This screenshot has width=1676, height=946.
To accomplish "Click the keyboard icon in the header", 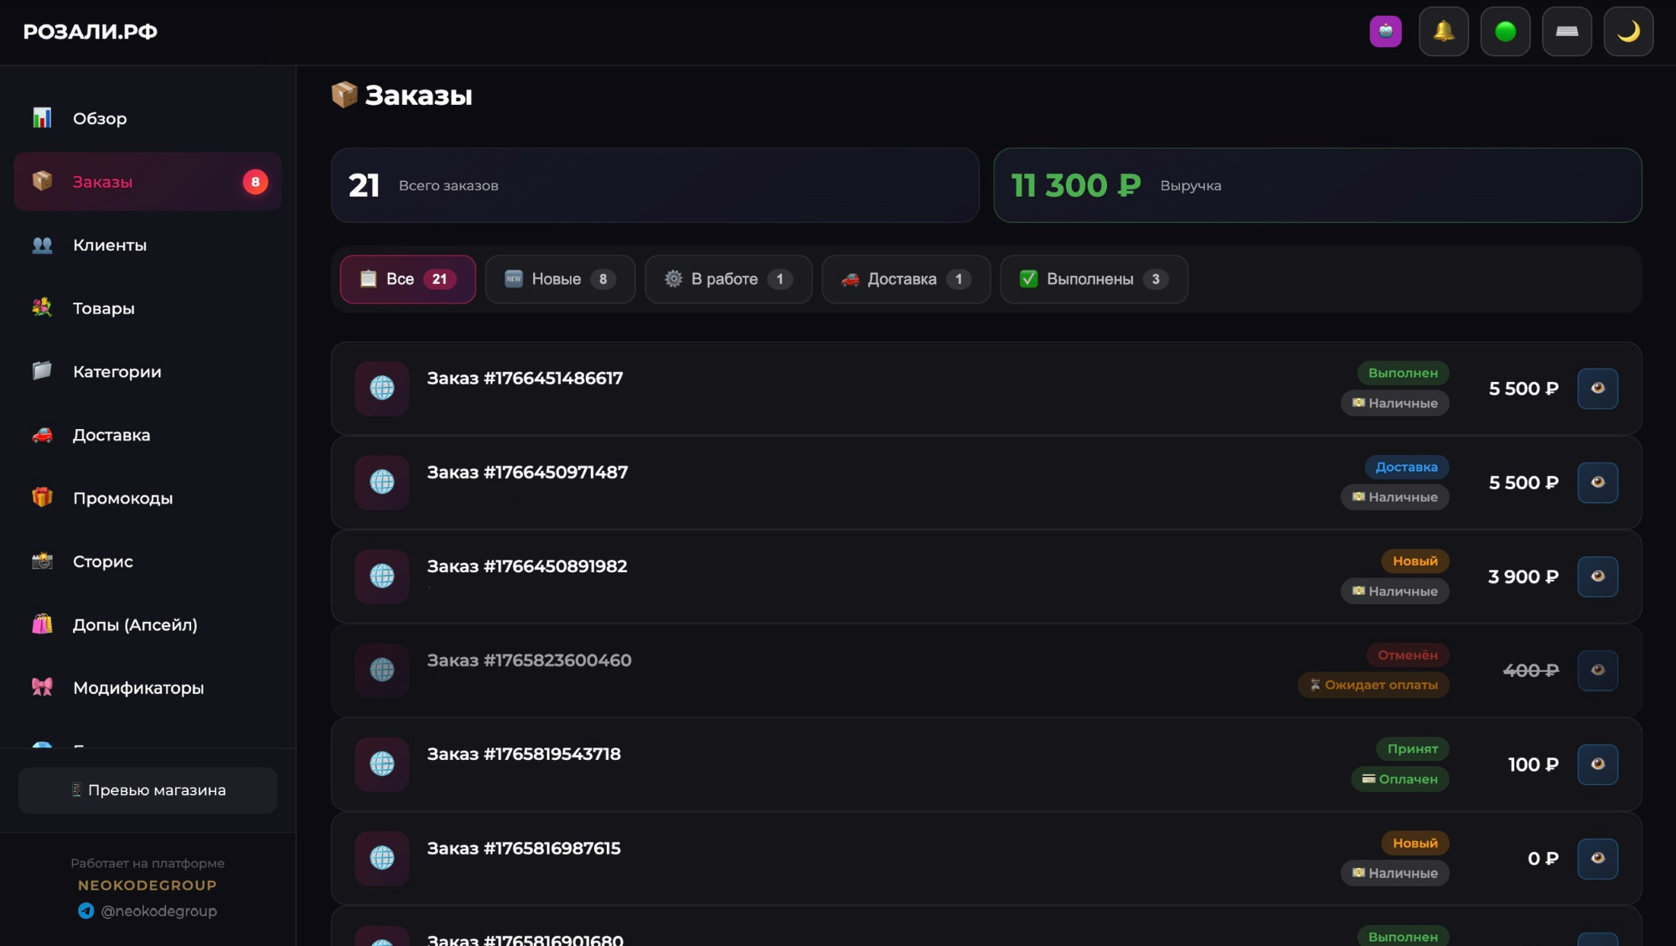I will click(x=1567, y=31).
